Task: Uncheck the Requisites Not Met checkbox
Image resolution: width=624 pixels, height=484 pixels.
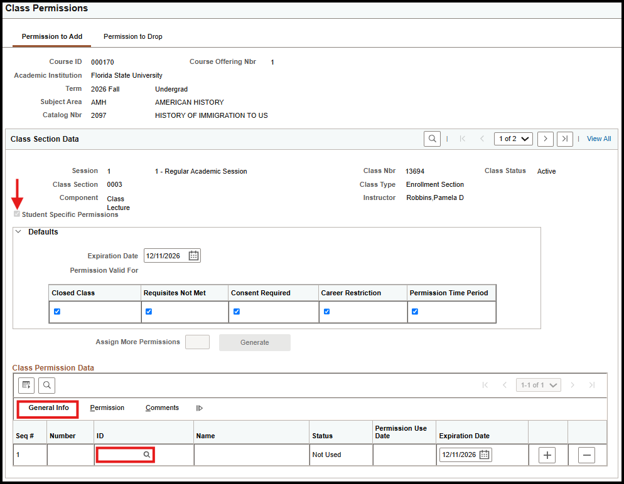Action: (x=149, y=312)
